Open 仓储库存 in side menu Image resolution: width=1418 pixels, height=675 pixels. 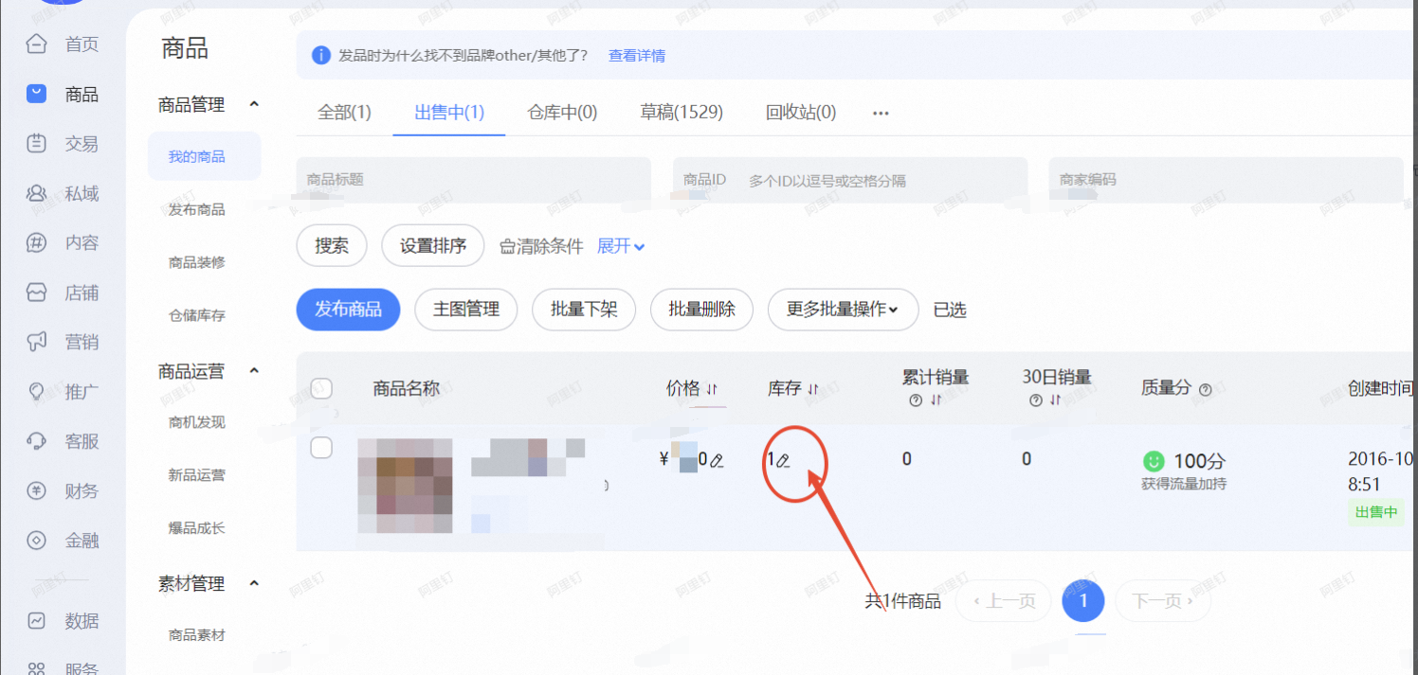pyautogui.click(x=196, y=315)
